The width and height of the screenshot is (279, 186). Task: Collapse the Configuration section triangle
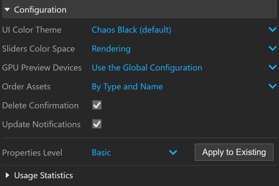point(7,9)
